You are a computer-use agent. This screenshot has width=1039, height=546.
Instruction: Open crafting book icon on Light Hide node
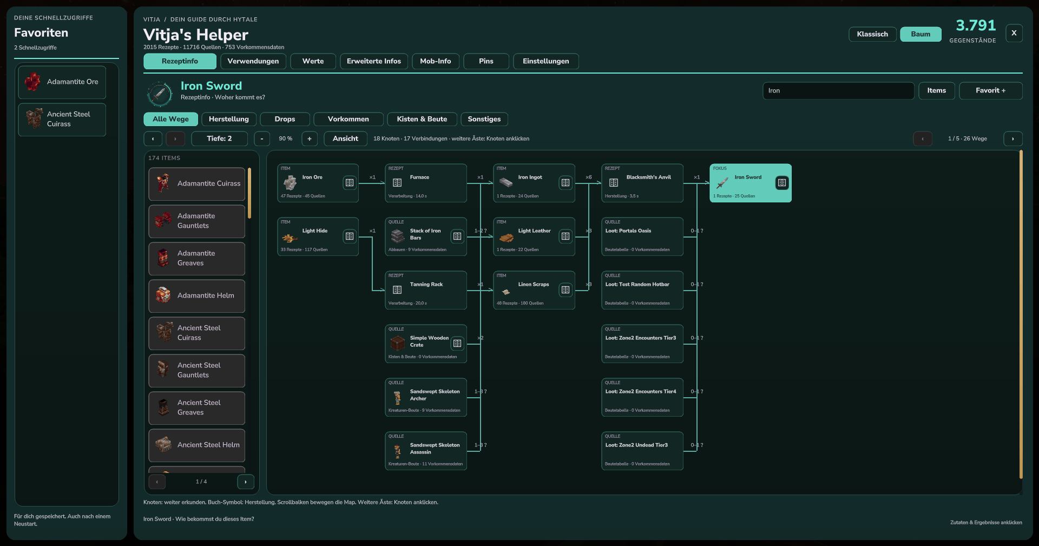tap(350, 236)
